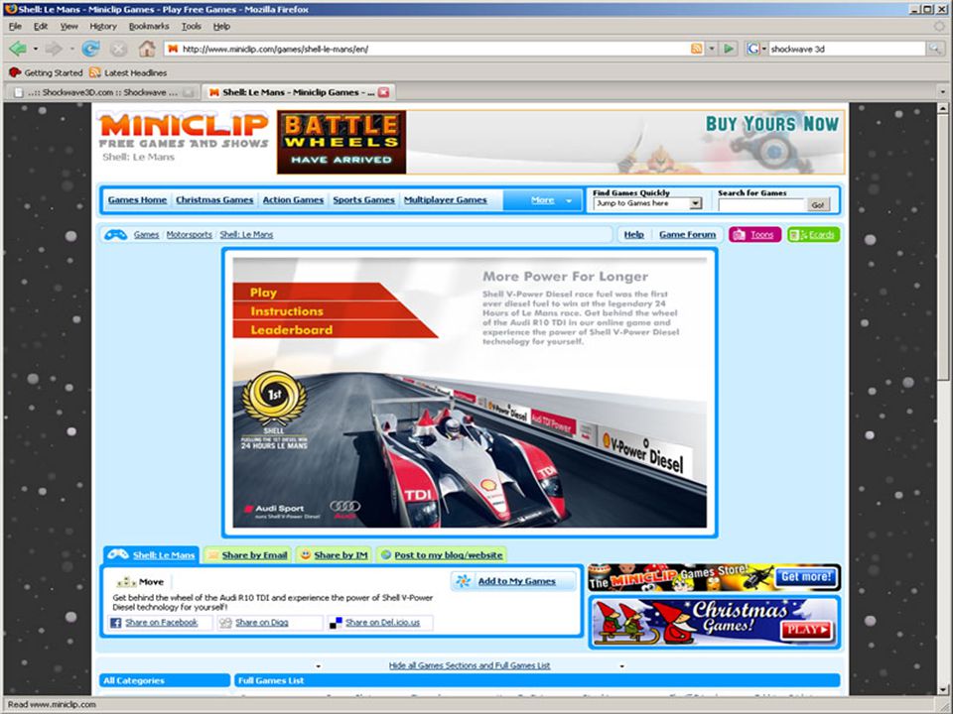953x714 pixels.
Task: Click the Search for Games text field
Action: click(x=761, y=205)
